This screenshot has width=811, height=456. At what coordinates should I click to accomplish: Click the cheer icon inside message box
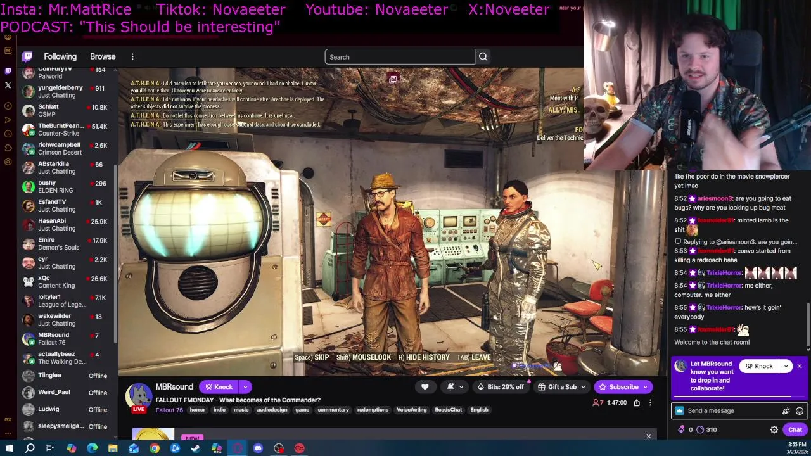point(786,410)
